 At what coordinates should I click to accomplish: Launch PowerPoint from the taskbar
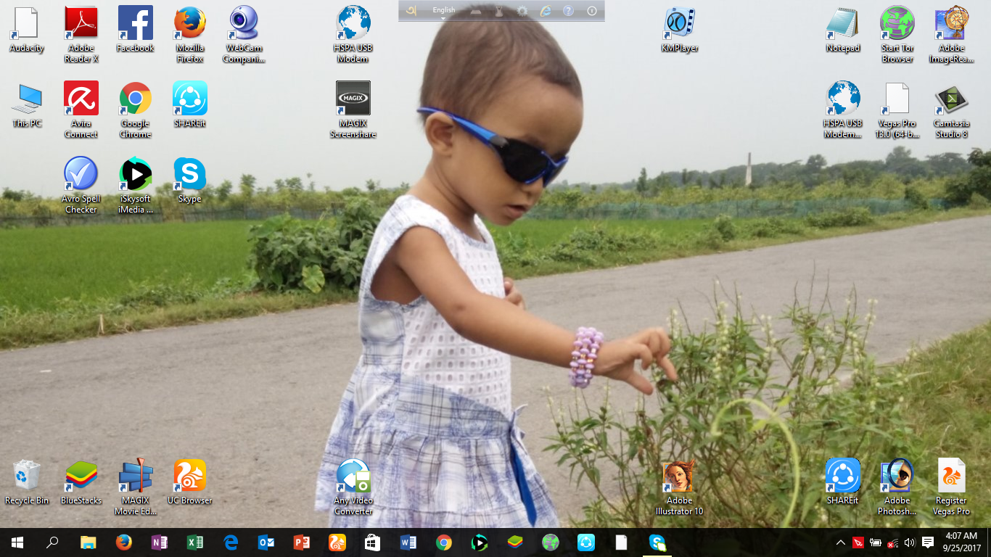(x=302, y=542)
